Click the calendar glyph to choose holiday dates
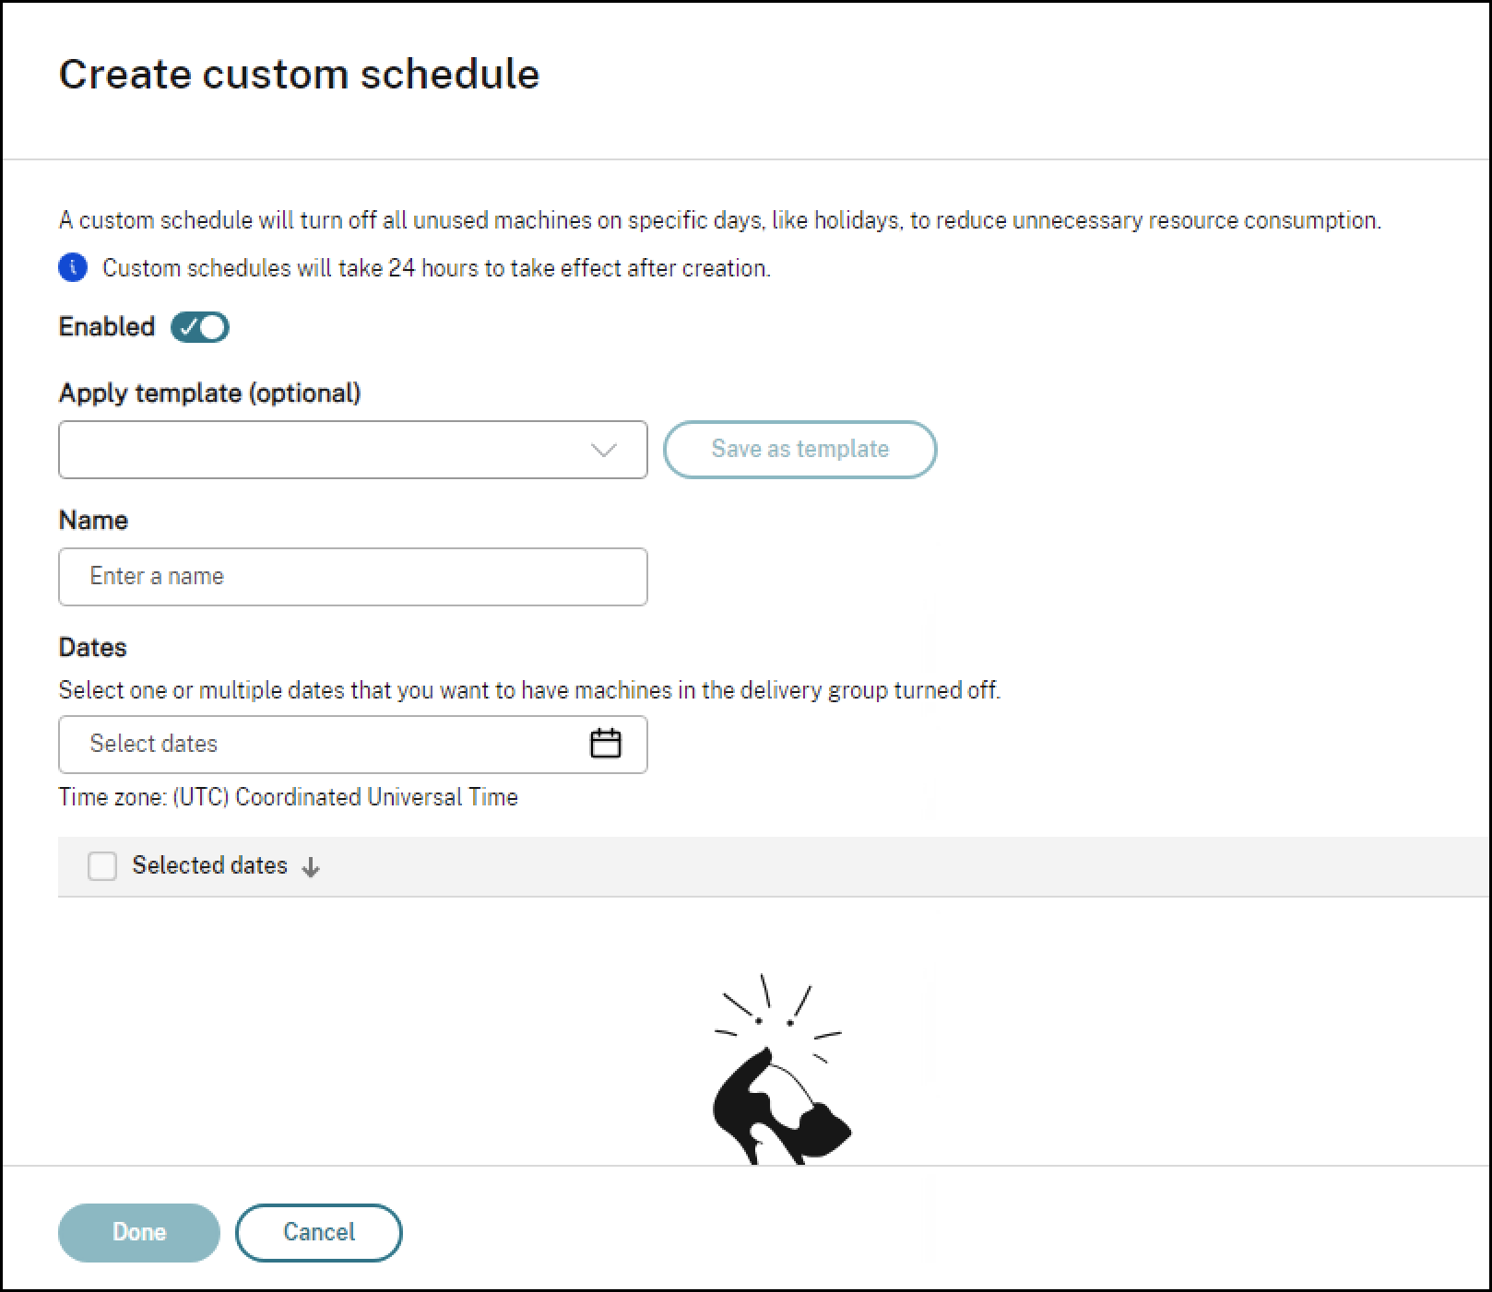The width and height of the screenshot is (1492, 1292). coord(605,744)
